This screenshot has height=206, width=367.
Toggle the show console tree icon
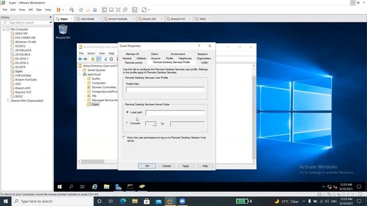[x=99, y=59]
